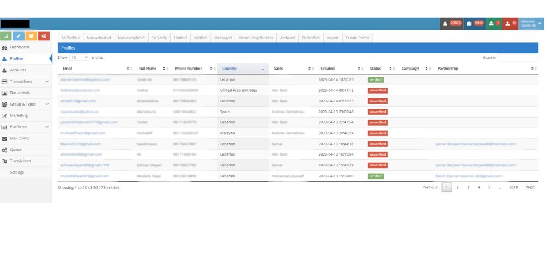Open the entries-per-page dropdown

click(x=79, y=57)
